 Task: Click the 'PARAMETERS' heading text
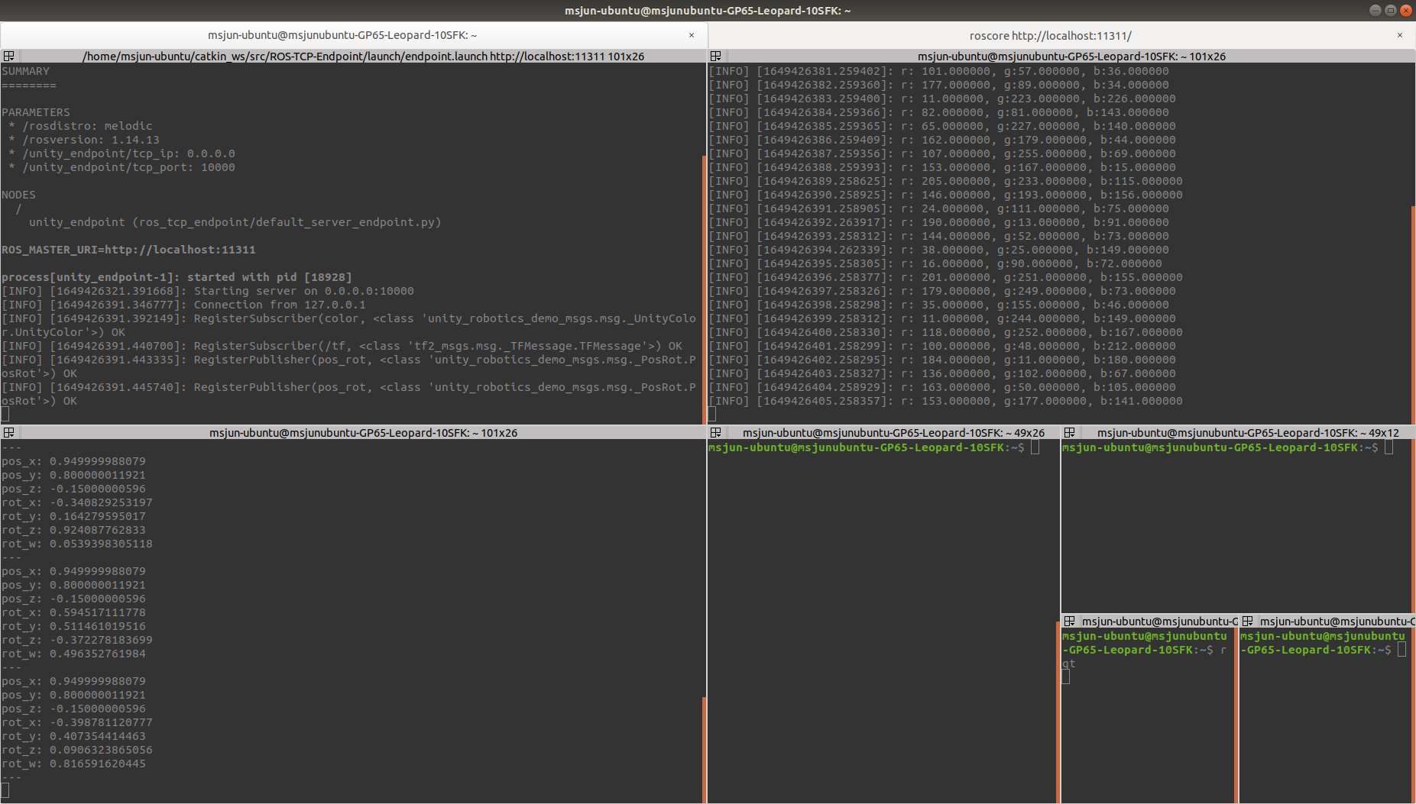tap(36, 112)
